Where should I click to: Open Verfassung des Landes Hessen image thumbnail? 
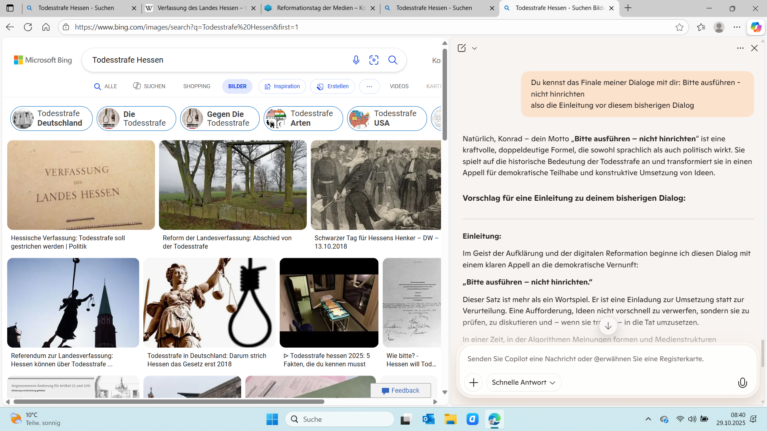tap(81, 185)
